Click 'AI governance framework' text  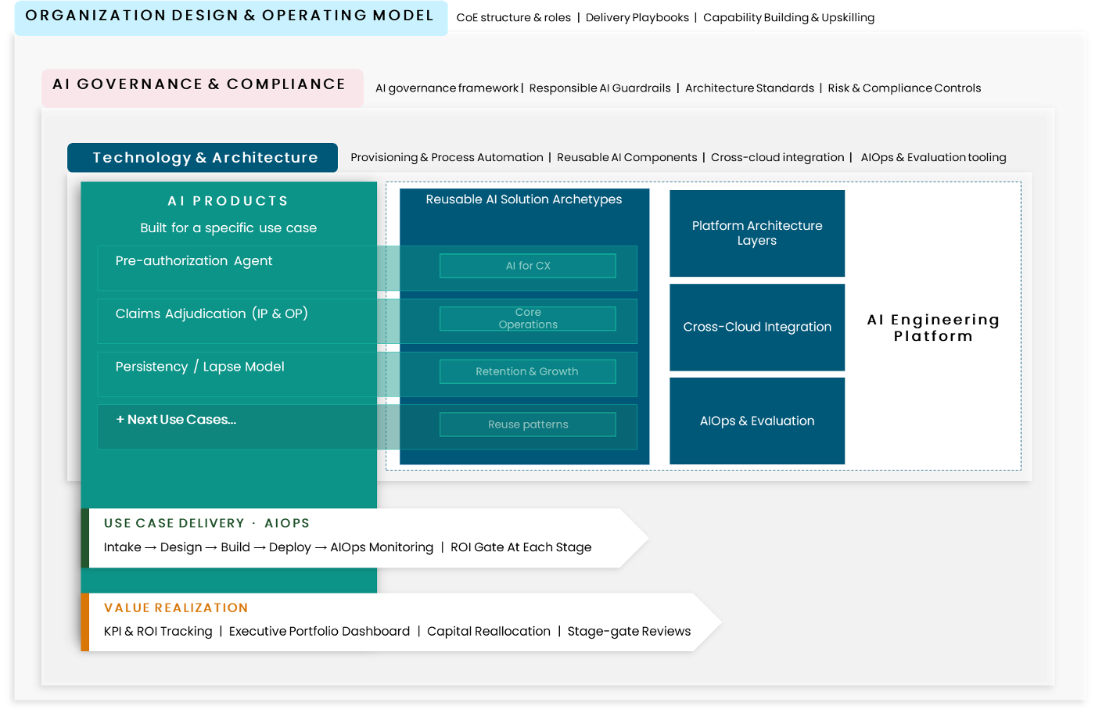pyautogui.click(x=447, y=88)
